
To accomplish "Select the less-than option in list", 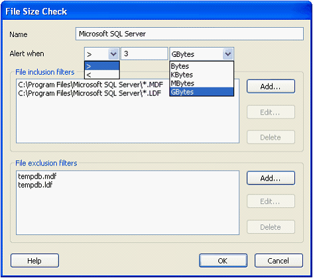I will click(102, 75).
